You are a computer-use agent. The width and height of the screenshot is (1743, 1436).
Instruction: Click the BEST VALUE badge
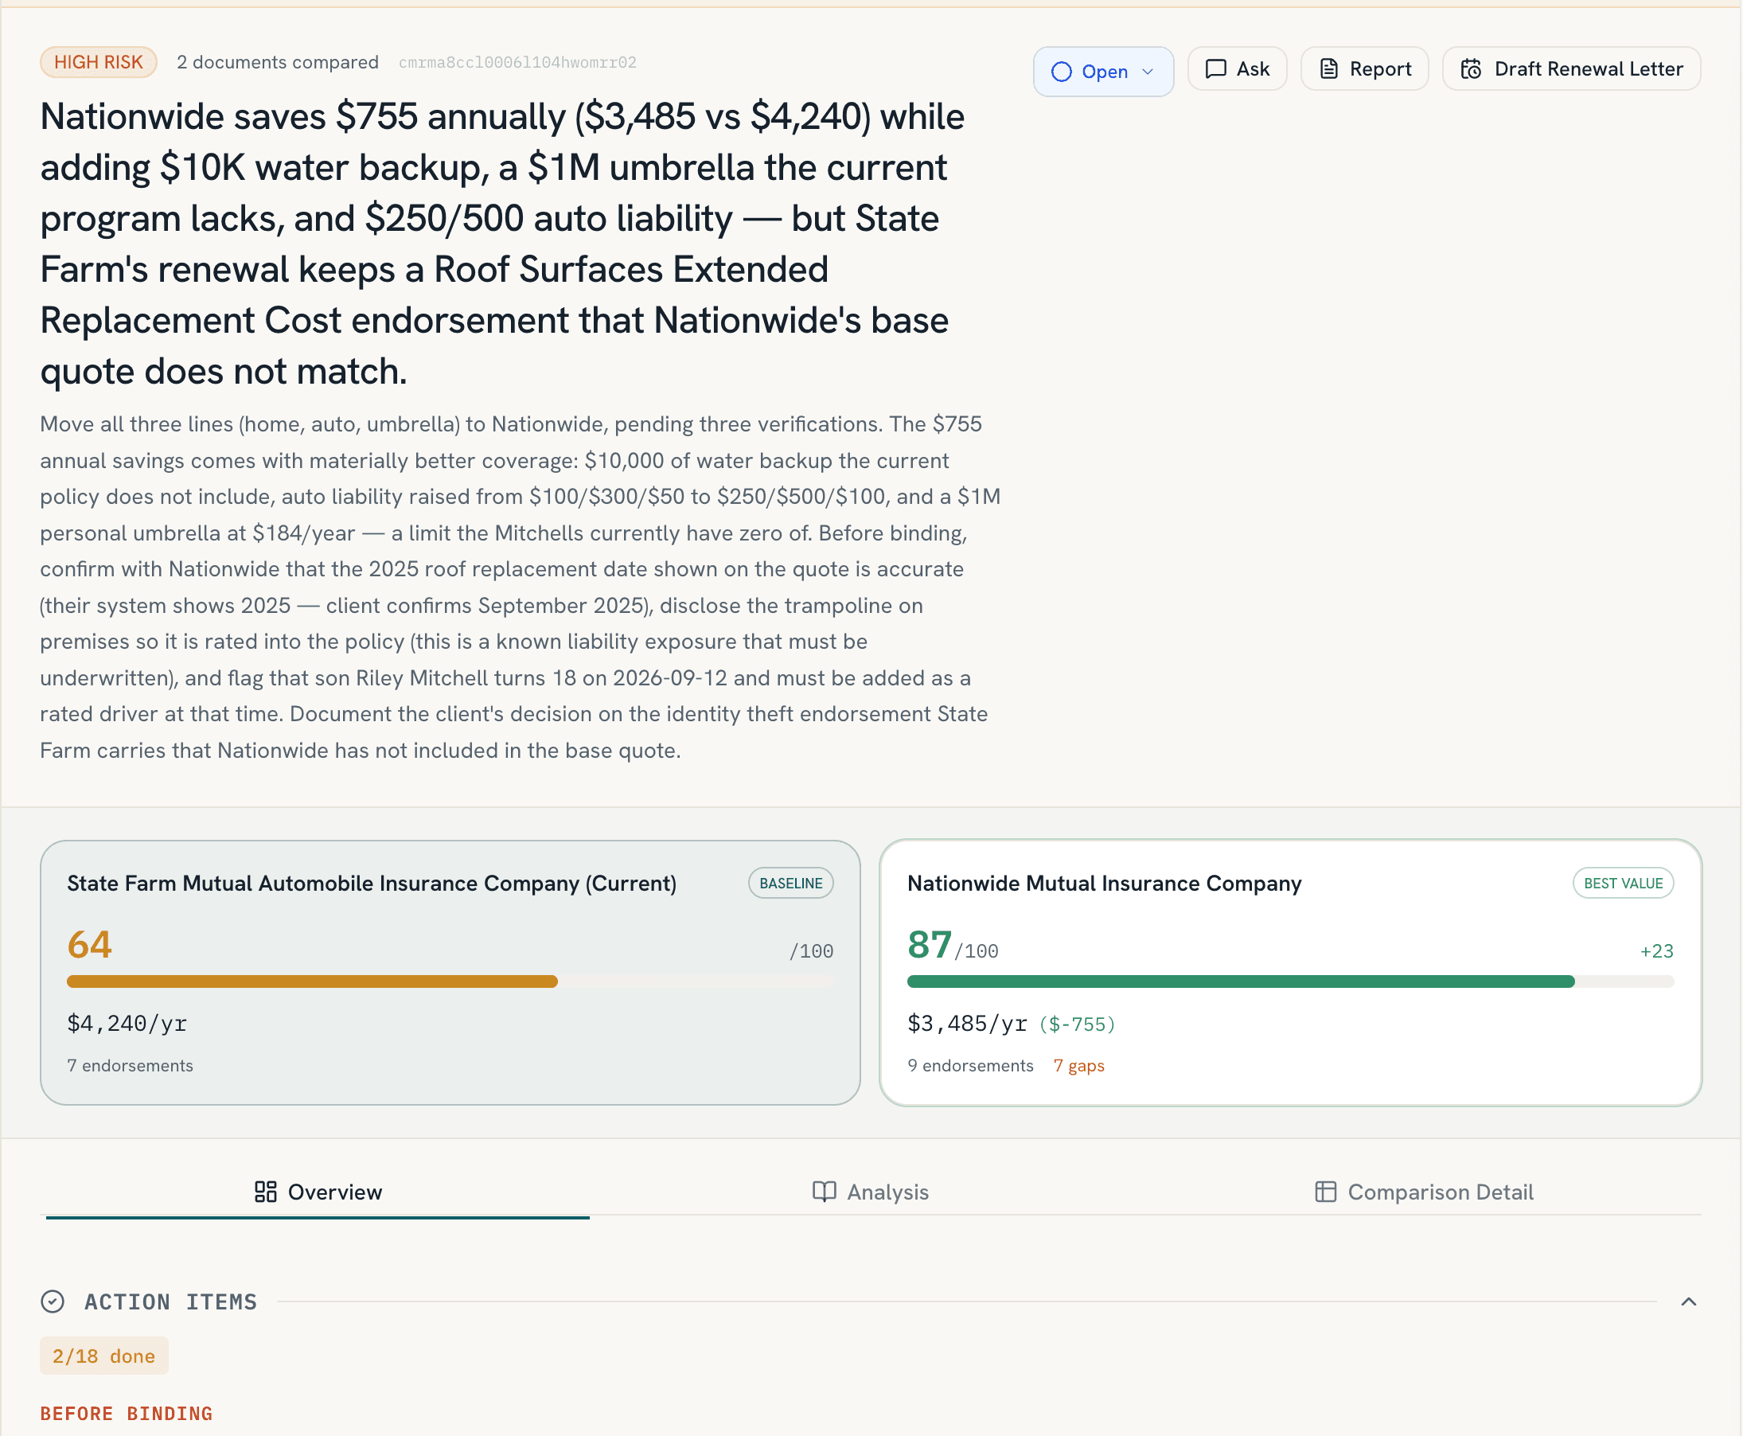1623,884
